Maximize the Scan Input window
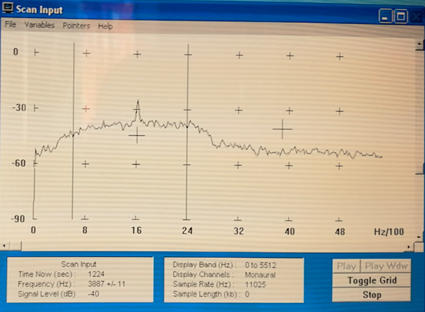 coord(401,17)
